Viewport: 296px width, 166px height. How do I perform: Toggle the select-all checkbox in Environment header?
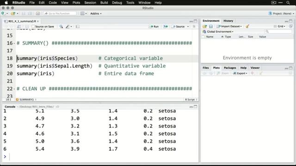[x=203, y=37]
